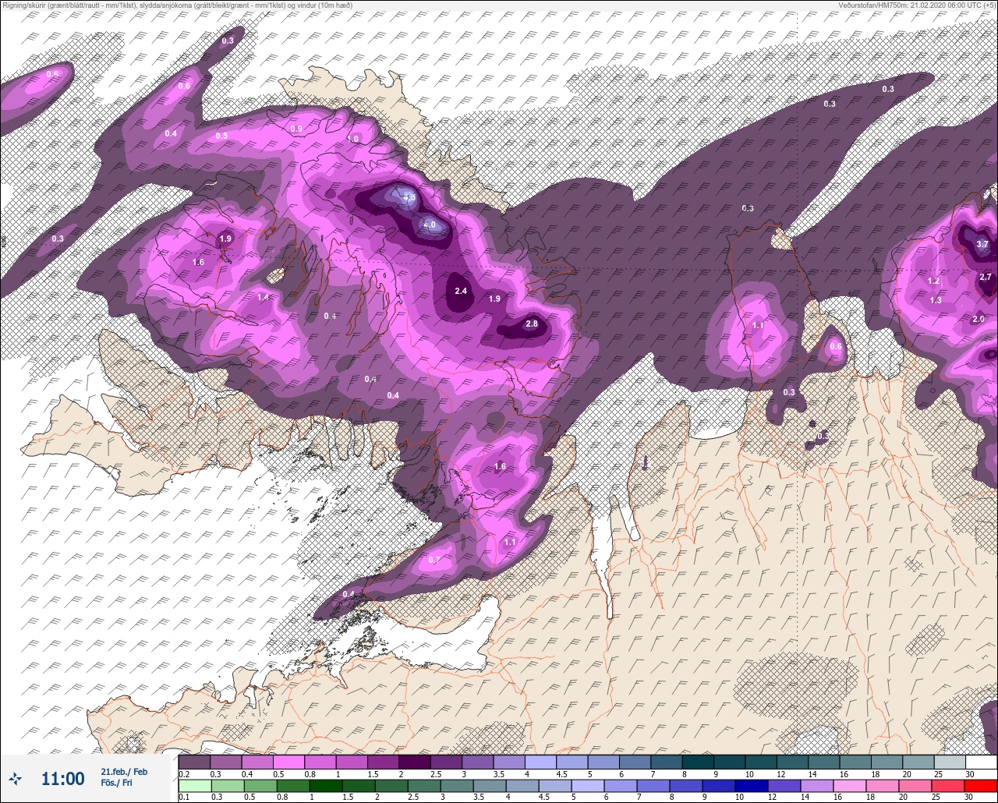Pick bottom legend row green swatch starting at 0.8
Viewport: 998px width, 803px height.
(292, 785)
